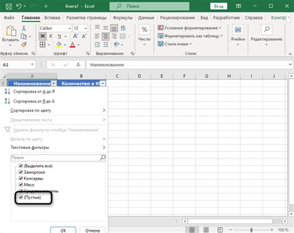This screenshot has height=233, width=294.
Task: Open the Вставка ribbon tab
Action: [52, 18]
